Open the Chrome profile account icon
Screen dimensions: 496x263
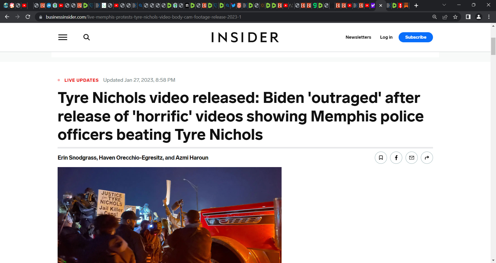[x=478, y=17]
